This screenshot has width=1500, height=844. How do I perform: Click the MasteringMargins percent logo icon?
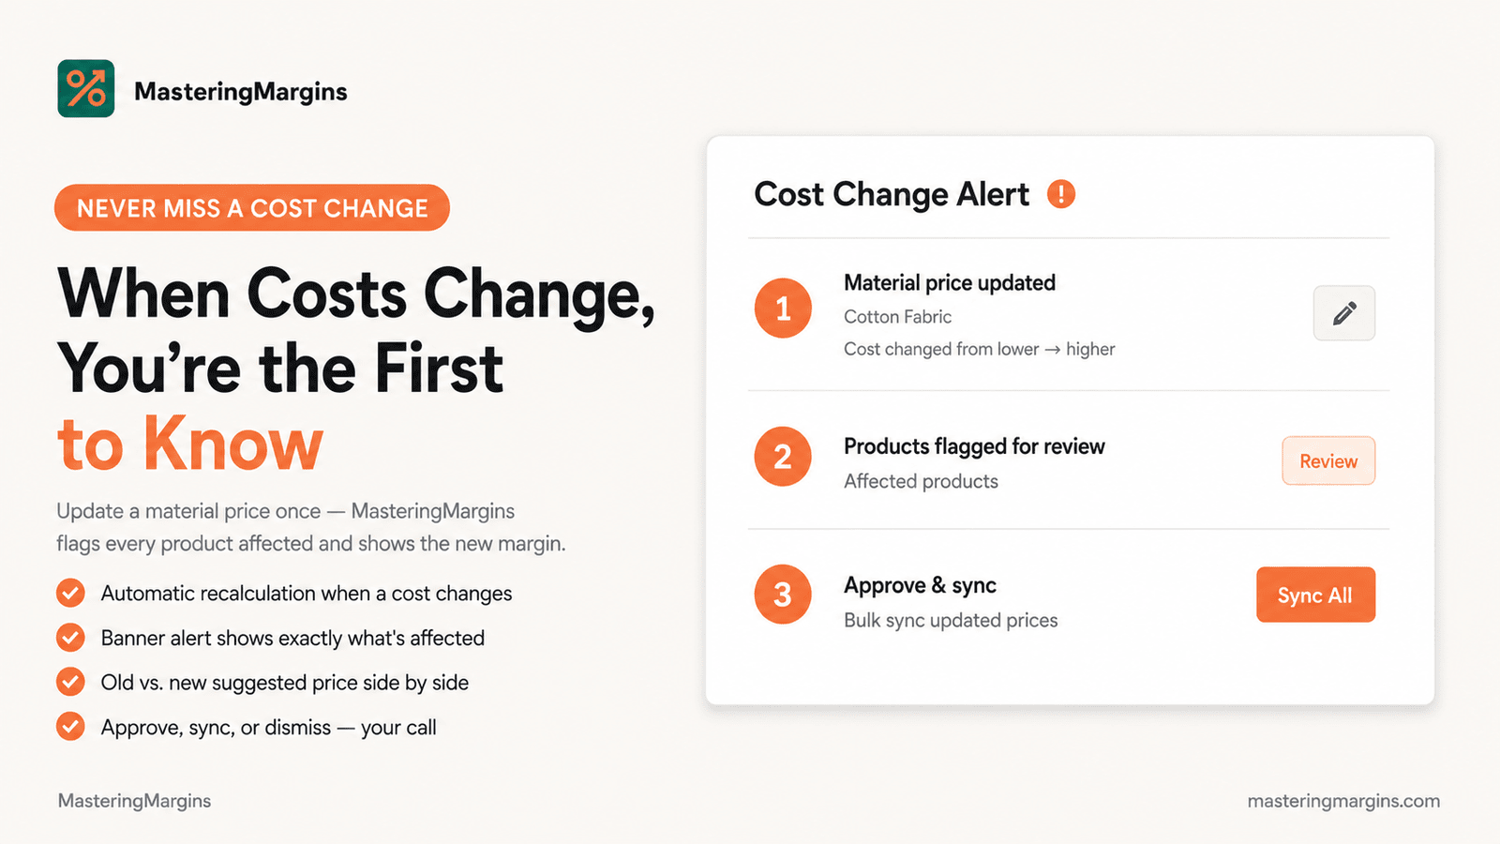pos(86,88)
